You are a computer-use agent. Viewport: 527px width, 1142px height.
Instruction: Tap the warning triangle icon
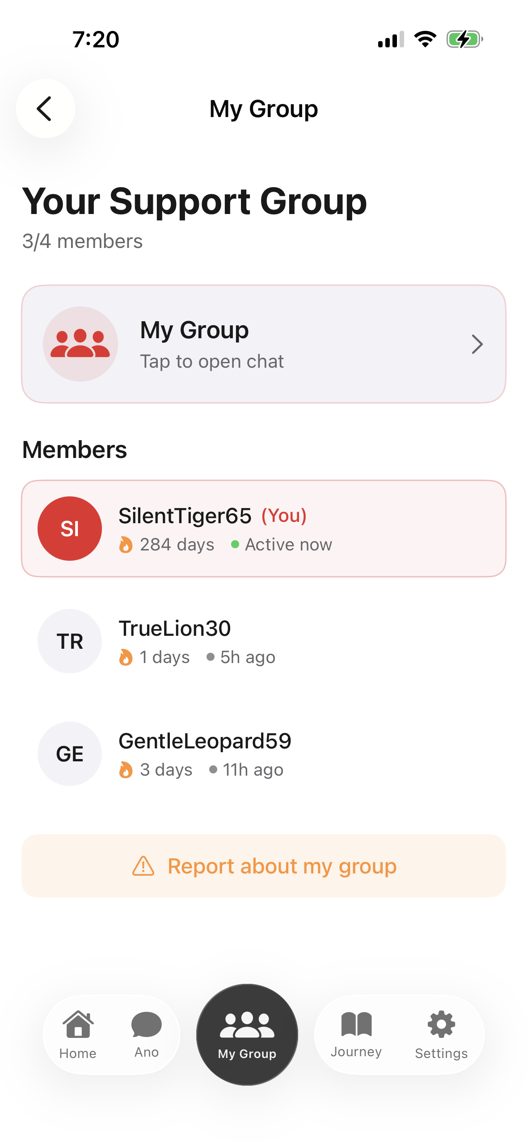click(143, 866)
